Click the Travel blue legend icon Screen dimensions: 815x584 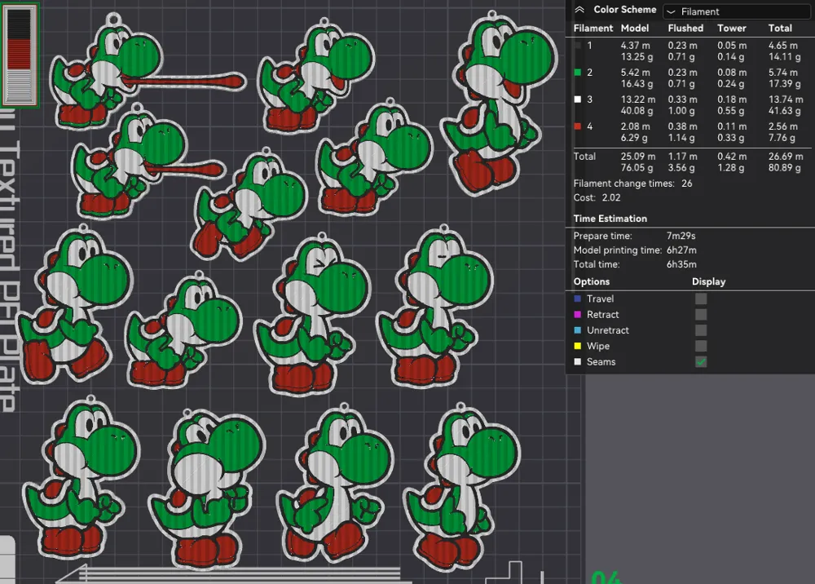coord(578,299)
